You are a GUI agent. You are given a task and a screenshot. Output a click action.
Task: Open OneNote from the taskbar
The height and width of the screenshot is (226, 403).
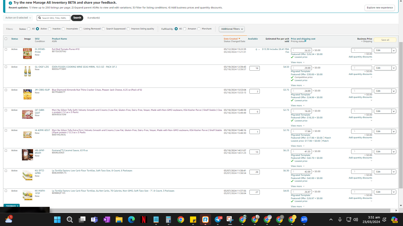coord(106,220)
